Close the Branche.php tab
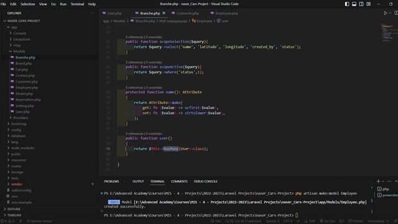This screenshot has height=224, width=398. pyautogui.click(x=164, y=13)
